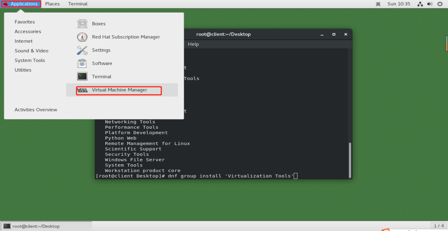
Task: Select the Accessories category
Action: (28, 31)
